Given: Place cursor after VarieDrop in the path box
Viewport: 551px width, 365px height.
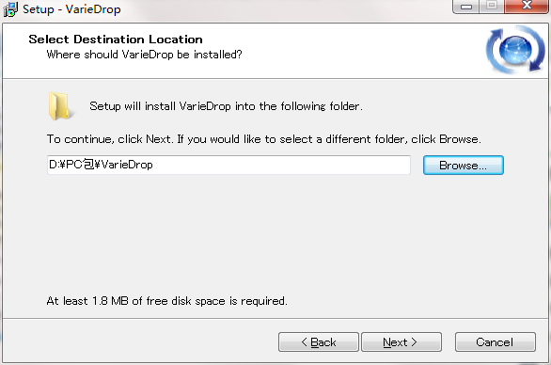Looking at the screenshot, I should pyautogui.click(x=154, y=165).
